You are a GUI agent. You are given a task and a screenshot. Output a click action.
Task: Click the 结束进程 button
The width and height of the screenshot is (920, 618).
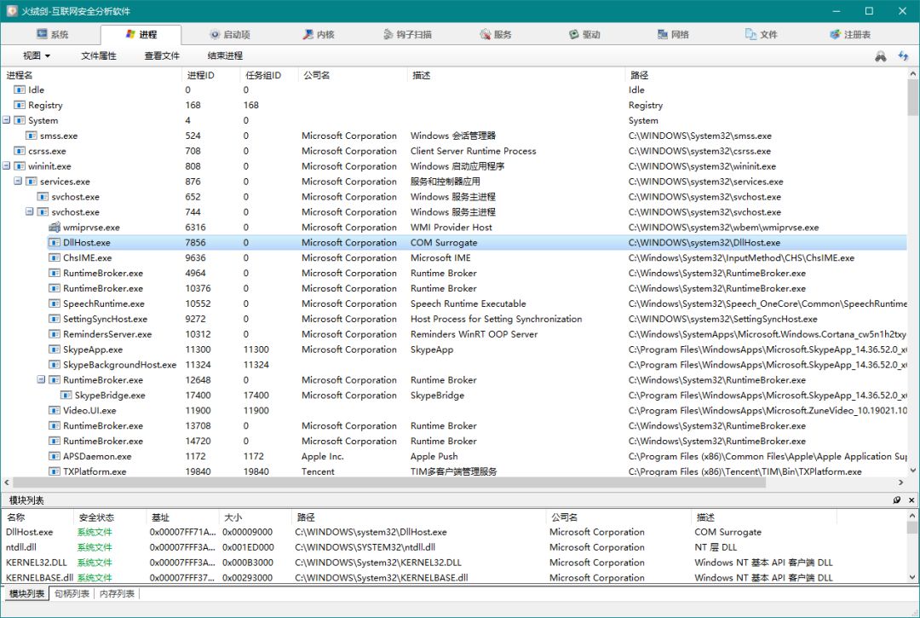tap(225, 56)
